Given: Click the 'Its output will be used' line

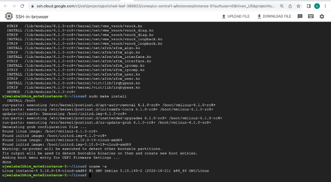Looking at the screenshot, I should point(100,153).
